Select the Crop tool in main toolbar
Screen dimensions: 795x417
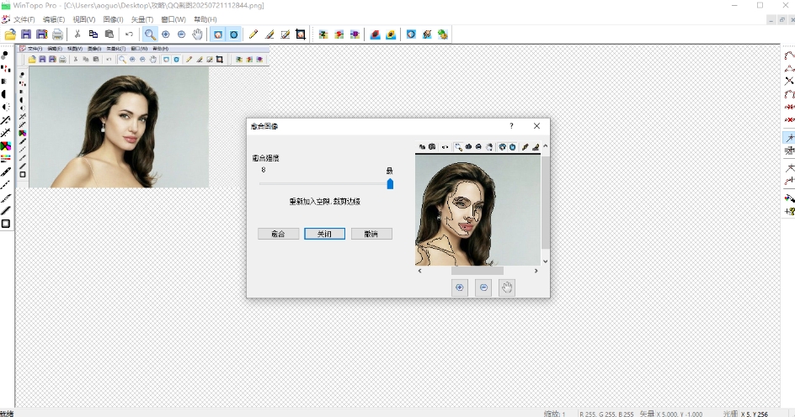[301, 34]
